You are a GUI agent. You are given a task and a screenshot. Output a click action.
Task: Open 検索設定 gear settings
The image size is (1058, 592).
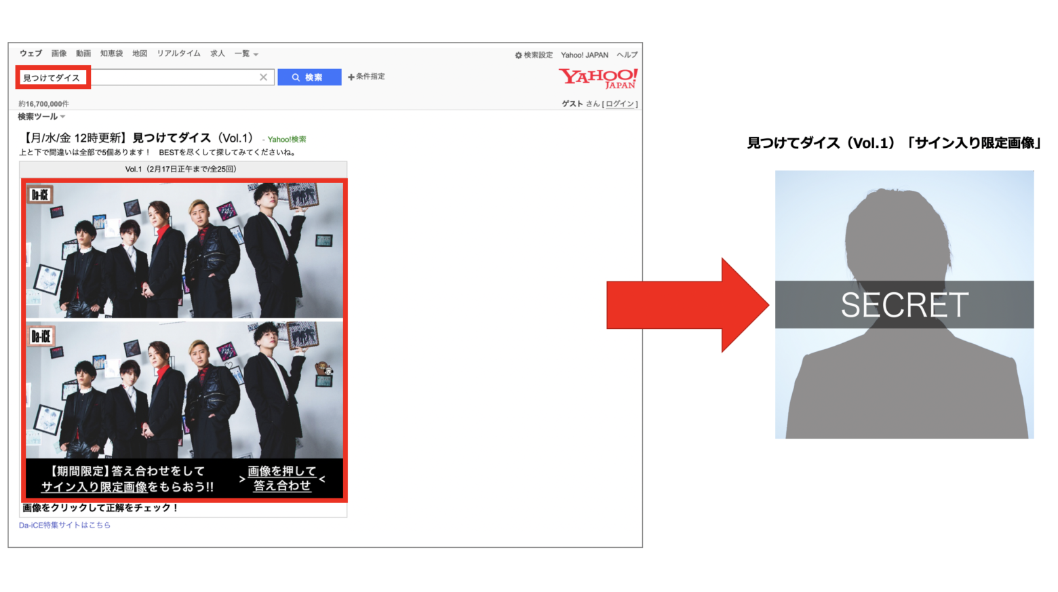tap(534, 55)
